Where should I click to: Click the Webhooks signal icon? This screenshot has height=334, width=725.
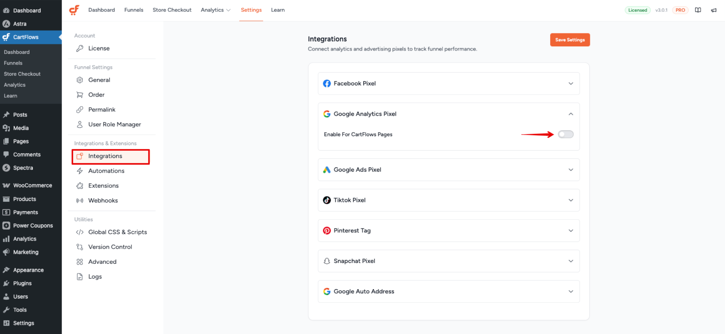tap(80, 201)
